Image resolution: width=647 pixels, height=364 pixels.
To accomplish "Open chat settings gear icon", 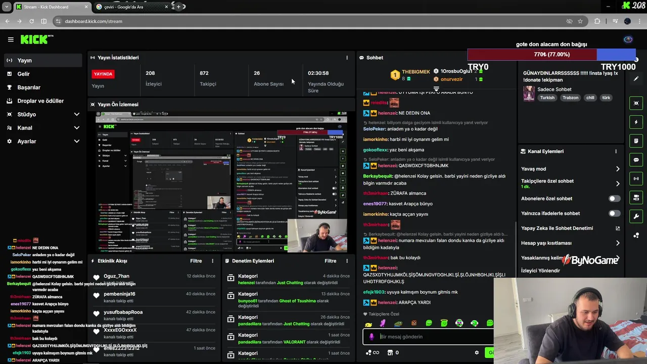I will click(x=476, y=353).
